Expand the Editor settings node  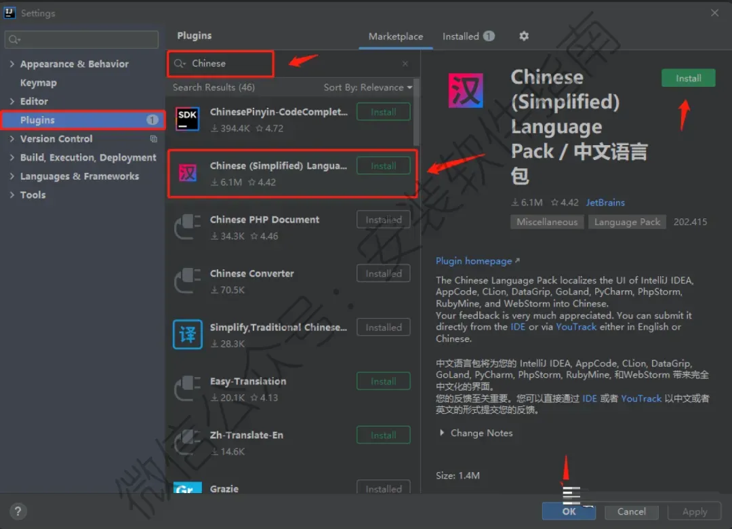click(12, 102)
